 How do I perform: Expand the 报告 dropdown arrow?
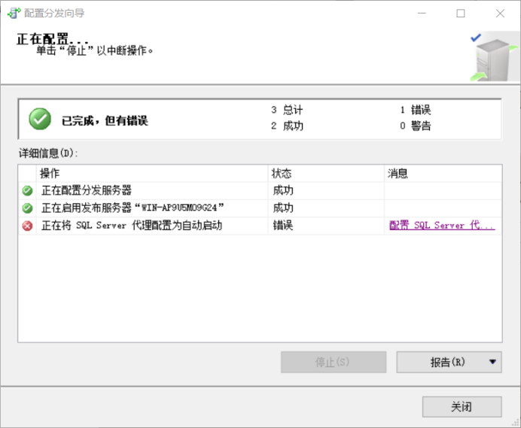click(493, 362)
